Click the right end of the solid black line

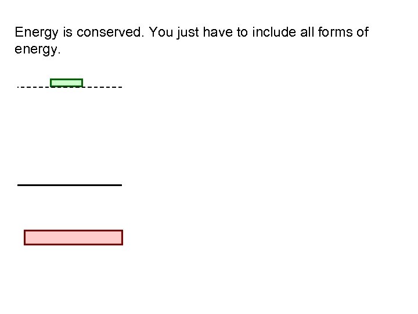(120, 184)
